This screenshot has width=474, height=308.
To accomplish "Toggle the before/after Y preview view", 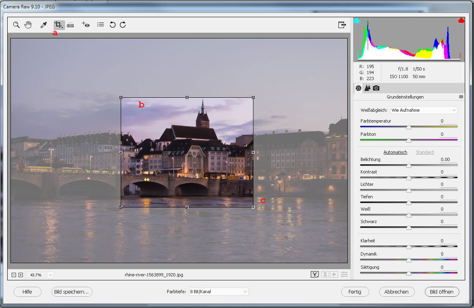I will (x=315, y=274).
